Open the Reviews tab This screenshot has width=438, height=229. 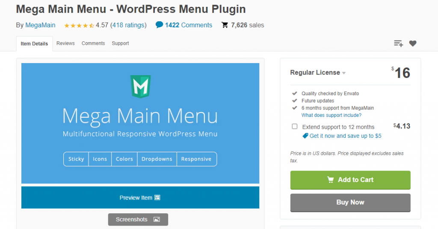coord(65,43)
